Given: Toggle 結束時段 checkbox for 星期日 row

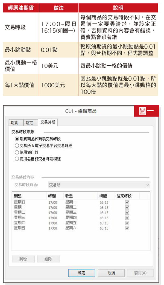Looking at the screenshot, I should (127, 202).
